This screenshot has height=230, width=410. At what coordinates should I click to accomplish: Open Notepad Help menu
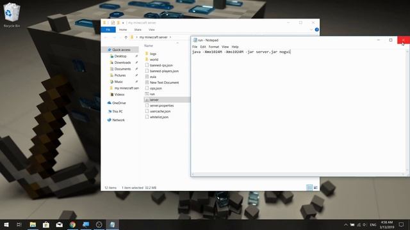235,47
